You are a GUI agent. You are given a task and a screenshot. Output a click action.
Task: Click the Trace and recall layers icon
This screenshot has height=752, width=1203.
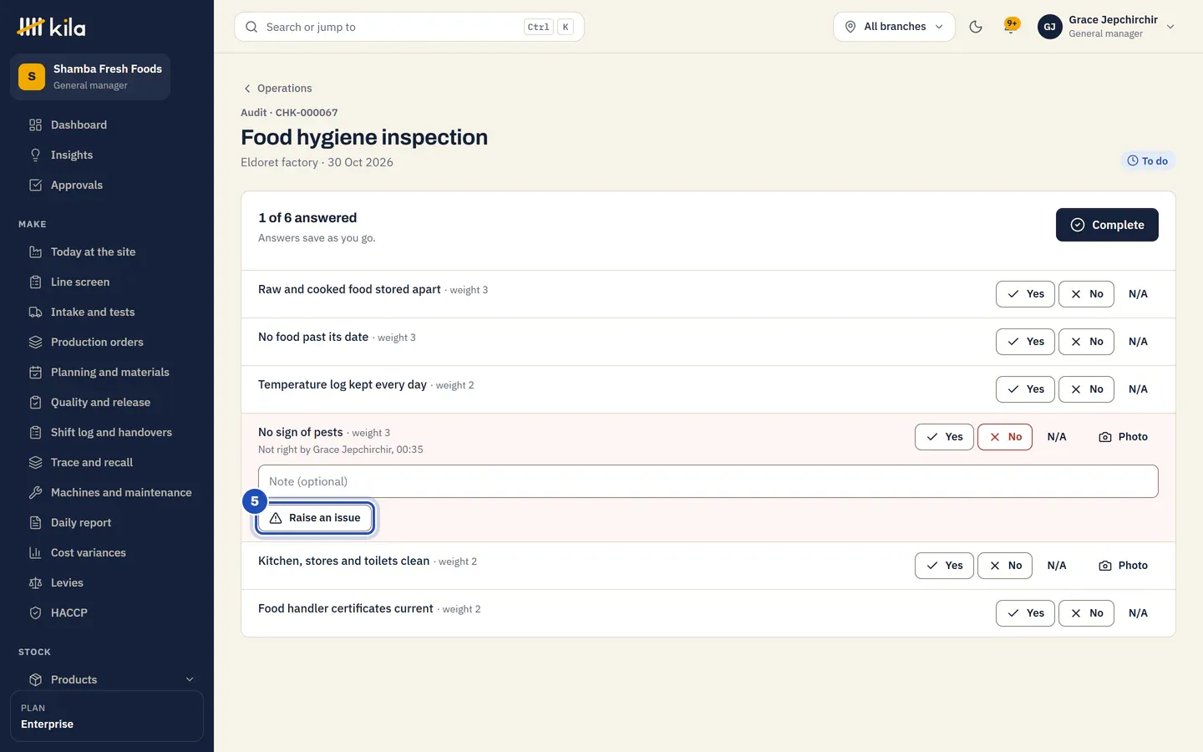(35, 463)
